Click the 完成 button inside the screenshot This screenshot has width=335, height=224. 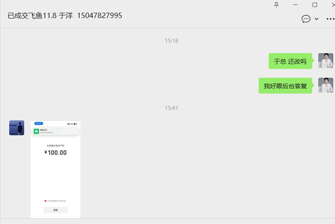56,210
